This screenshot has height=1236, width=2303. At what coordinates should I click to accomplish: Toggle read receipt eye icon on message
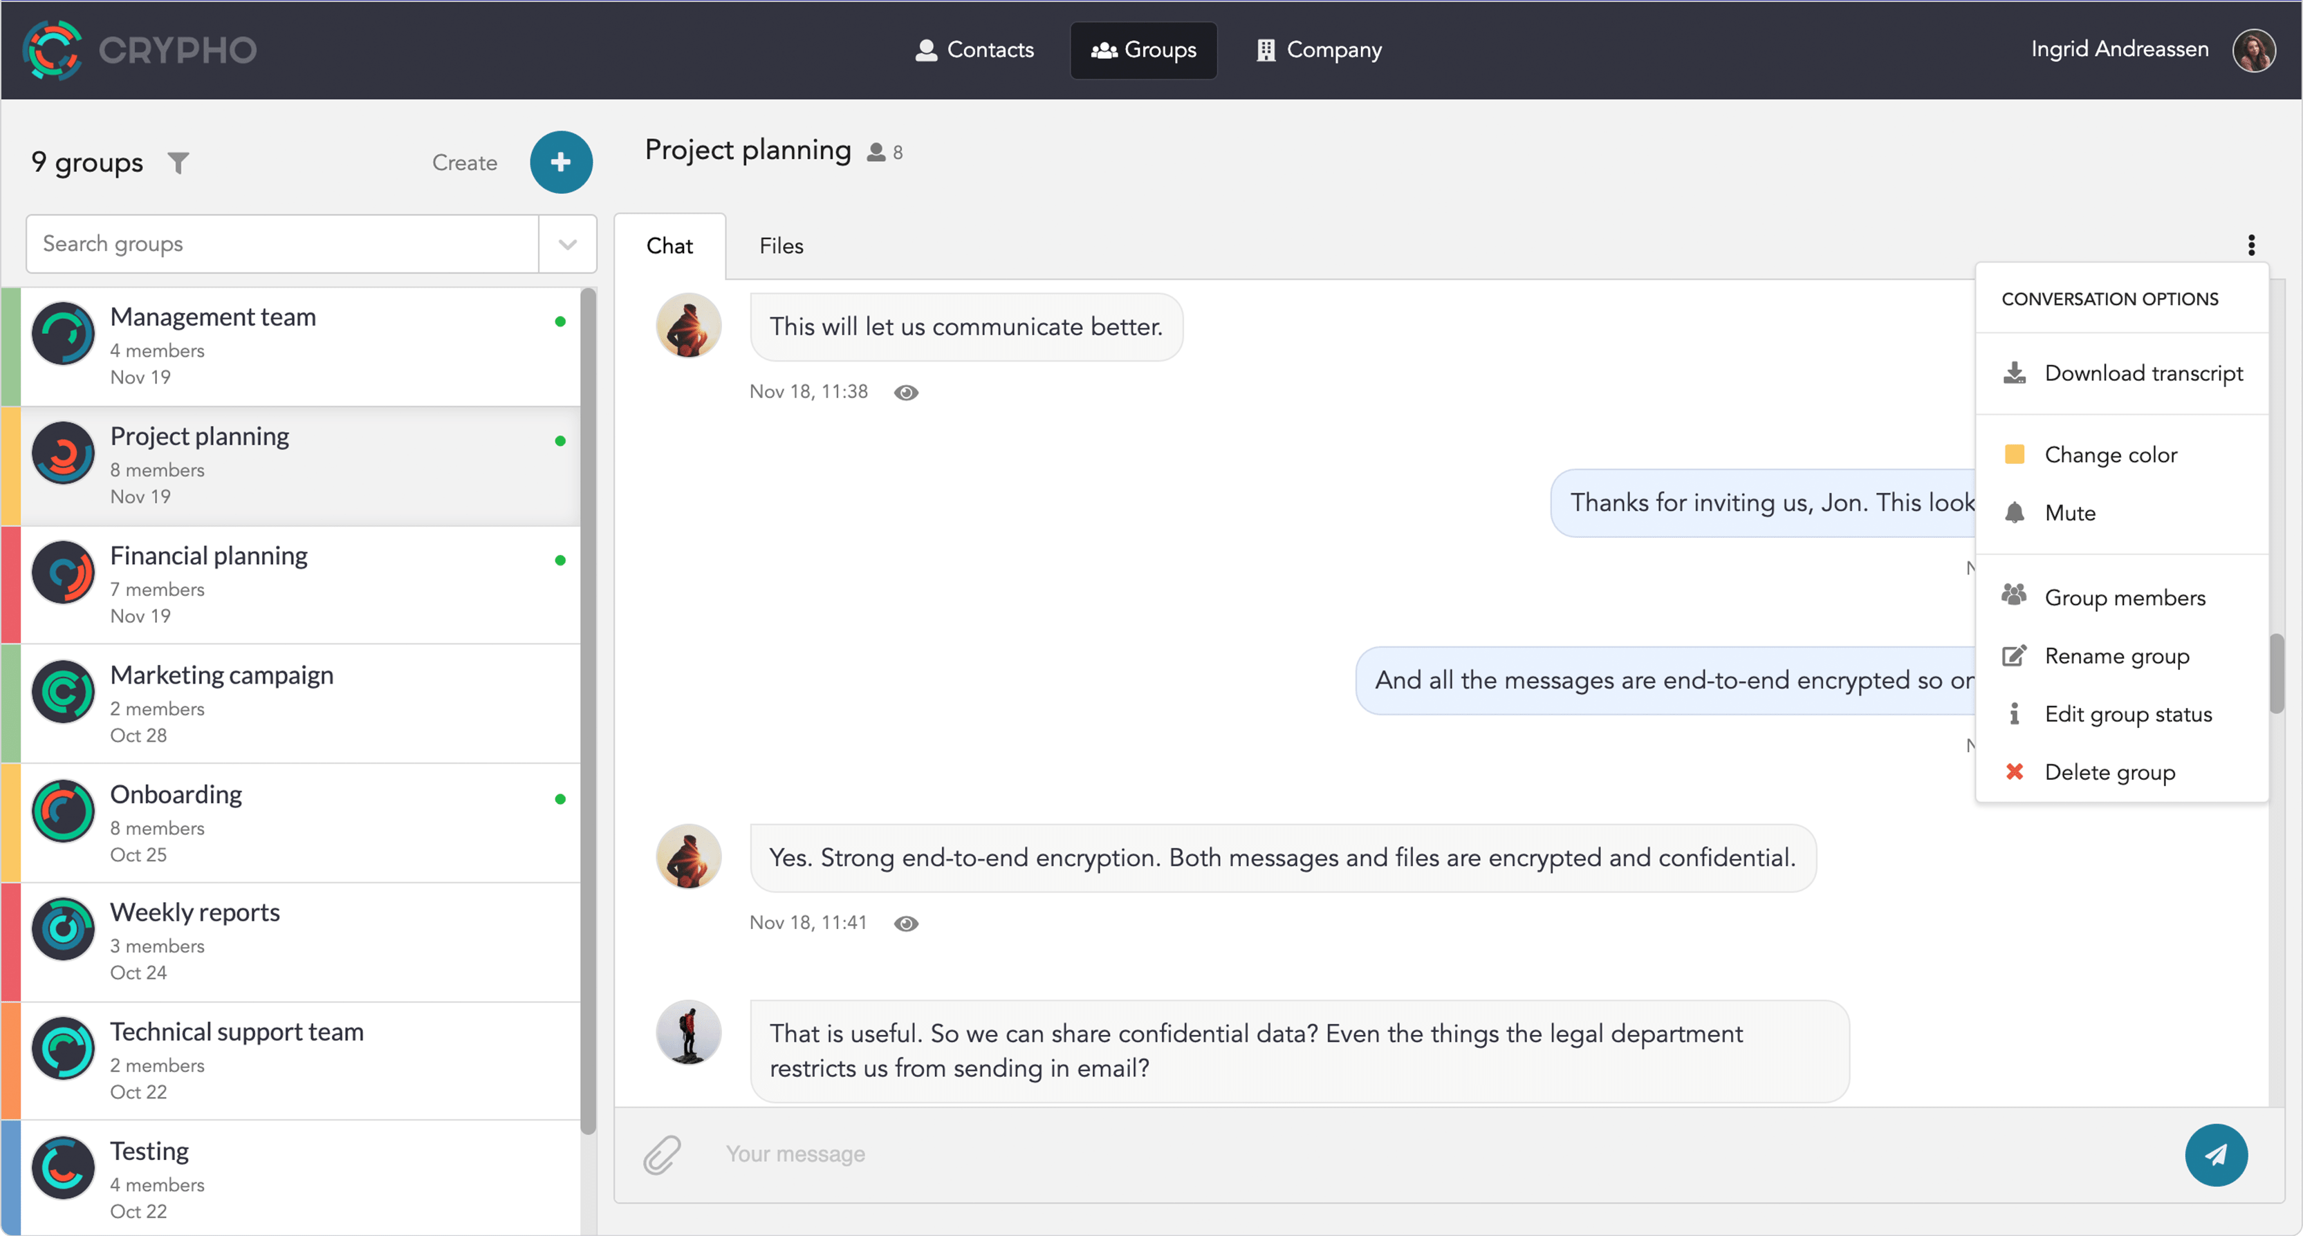[x=908, y=391]
